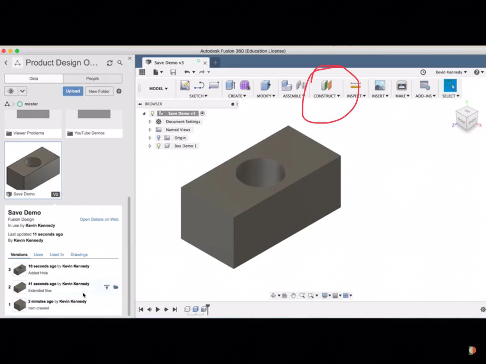The width and height of the screenshot is (486, 364).
Task: Open the job status clock icon
Action: (423, 72)
